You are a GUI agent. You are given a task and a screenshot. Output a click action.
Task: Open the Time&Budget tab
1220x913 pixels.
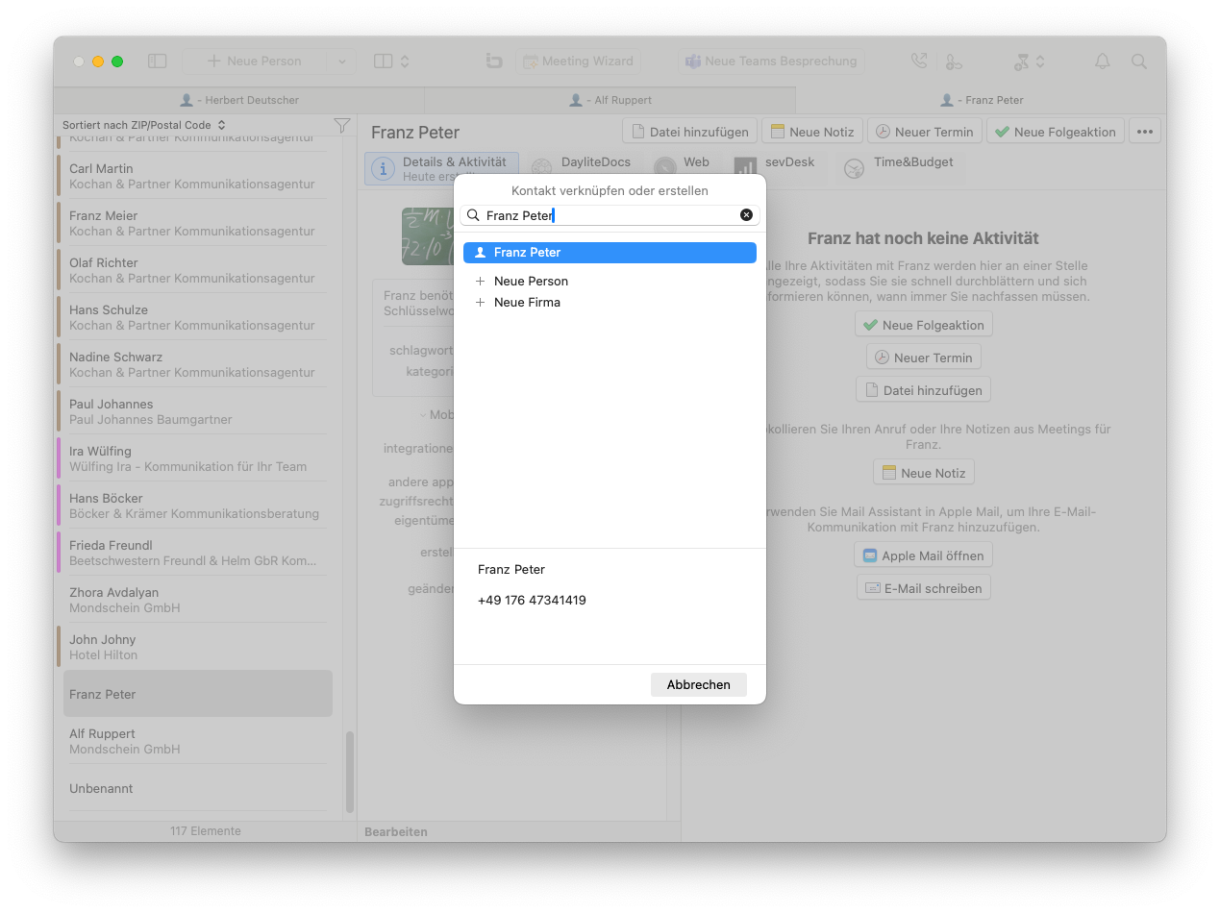[x=900, y=168]
